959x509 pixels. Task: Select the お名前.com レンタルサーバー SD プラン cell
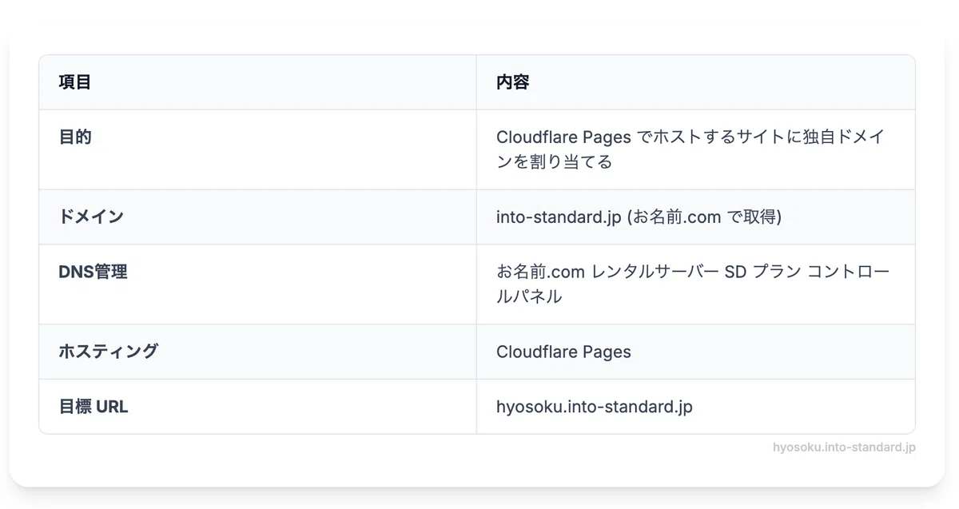(695, 284)
